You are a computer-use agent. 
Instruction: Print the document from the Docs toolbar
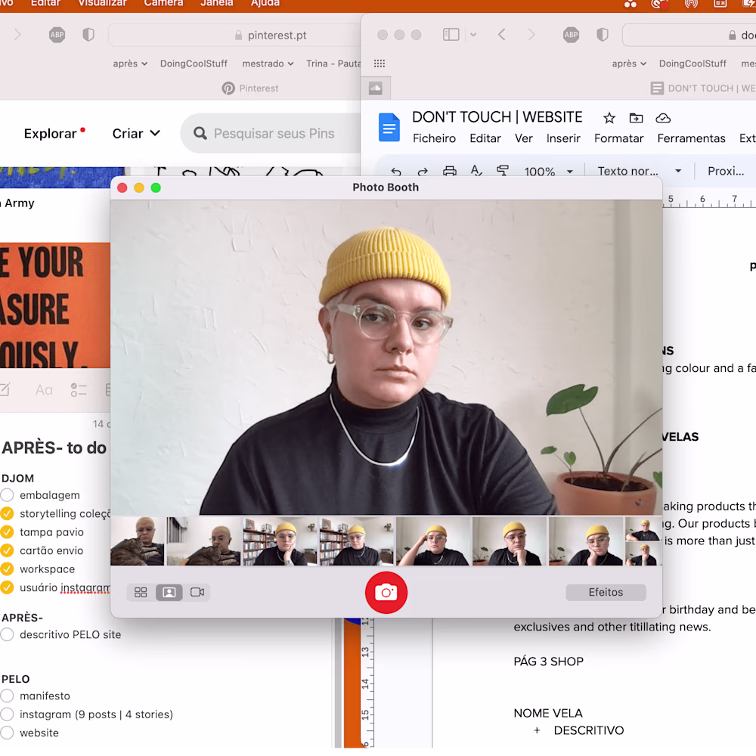(x=449, y=171)
